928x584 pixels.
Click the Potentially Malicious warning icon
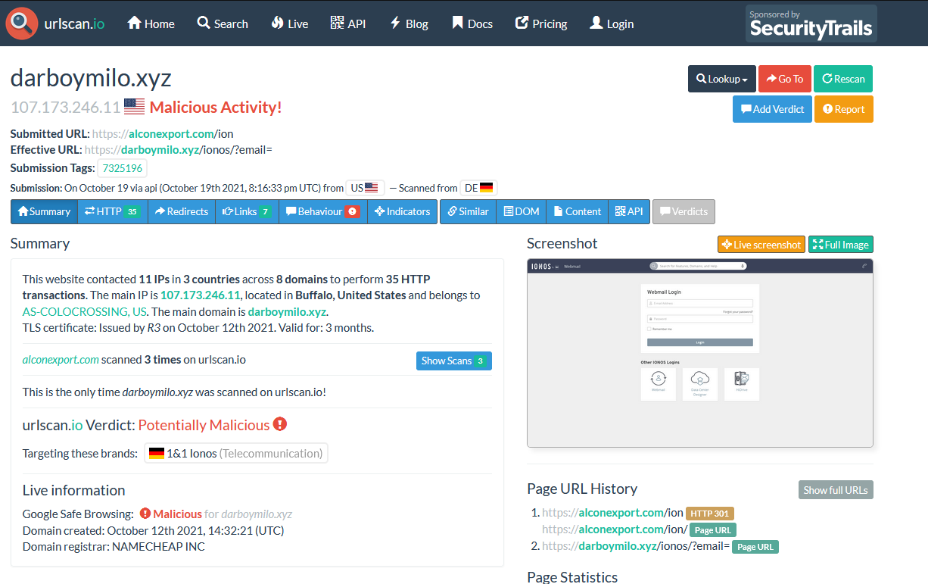280,424
